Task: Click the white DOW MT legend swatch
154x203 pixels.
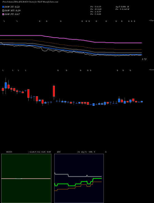Action: click(3, 10)
